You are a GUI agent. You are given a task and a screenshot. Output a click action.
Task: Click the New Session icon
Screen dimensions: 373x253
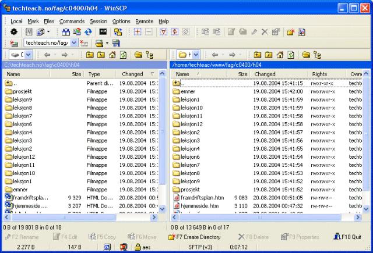(14, 43)
